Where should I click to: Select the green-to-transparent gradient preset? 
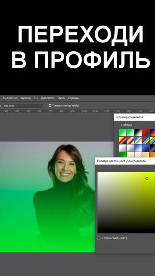[x=130, y=133]
